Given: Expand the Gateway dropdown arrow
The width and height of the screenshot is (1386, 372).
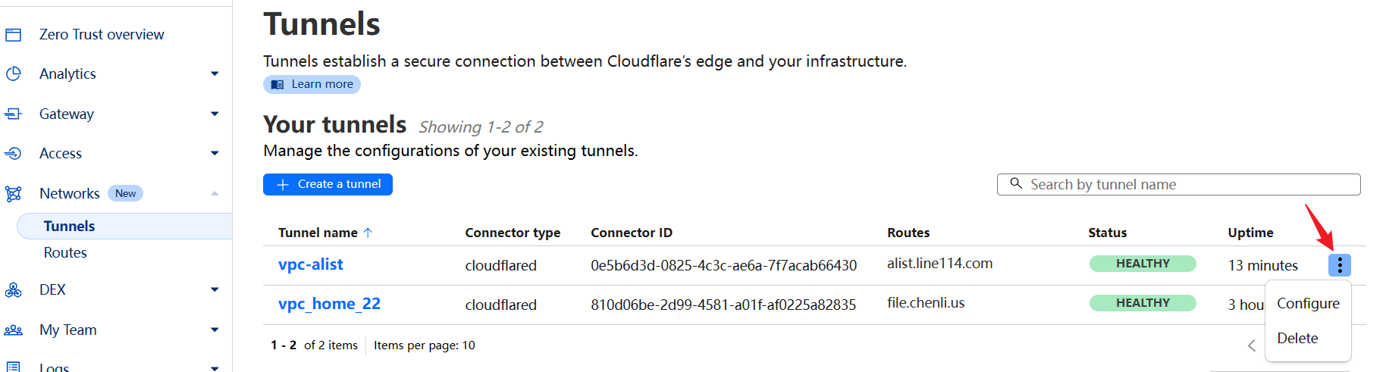Looking at the screenshot, I should click(215, 114).
